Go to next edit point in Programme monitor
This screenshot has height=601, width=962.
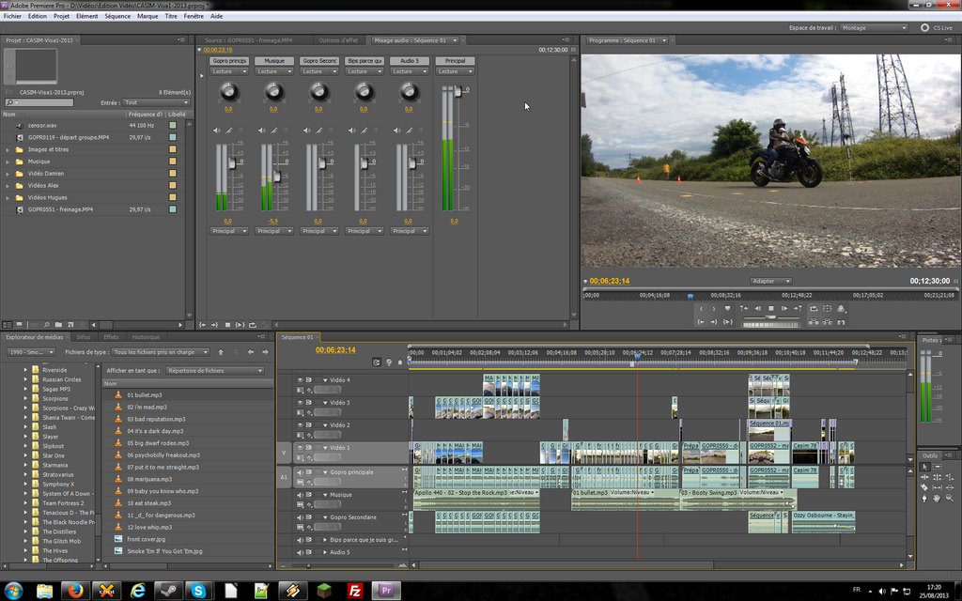click(x=798, y=308)
